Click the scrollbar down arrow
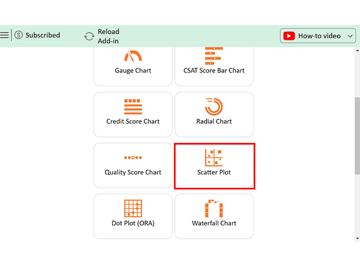This screenshot has height=267, width=360. (x=357, y=238)
